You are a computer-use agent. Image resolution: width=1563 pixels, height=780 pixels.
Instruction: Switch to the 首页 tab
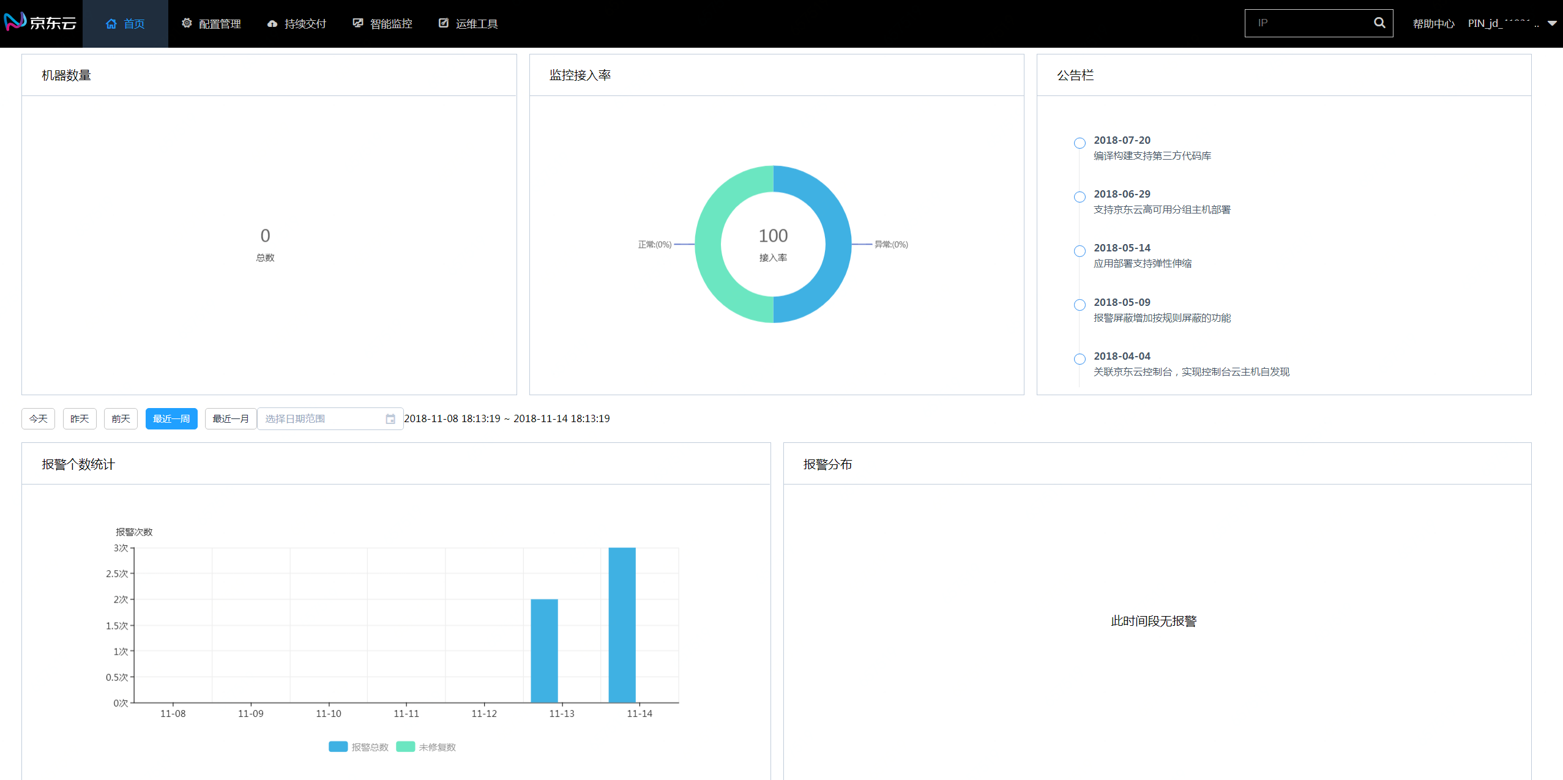(125, 23)
